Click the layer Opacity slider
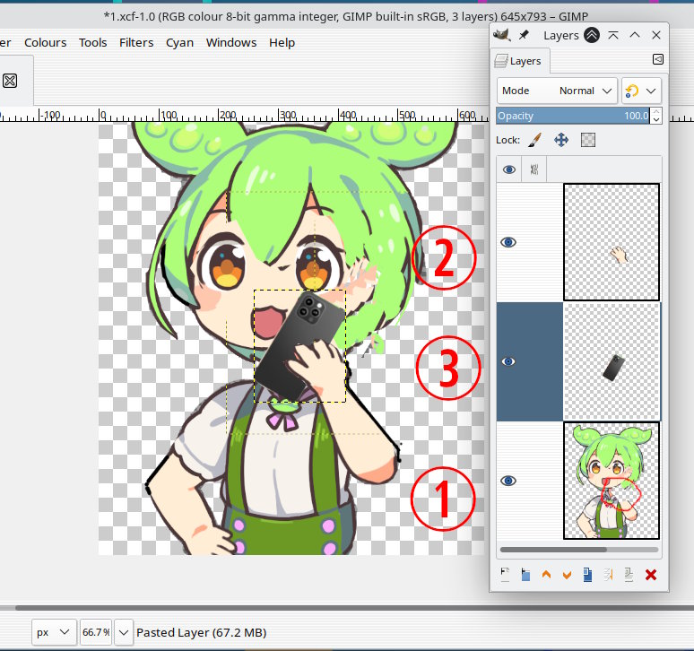 [x=574, y=116]
